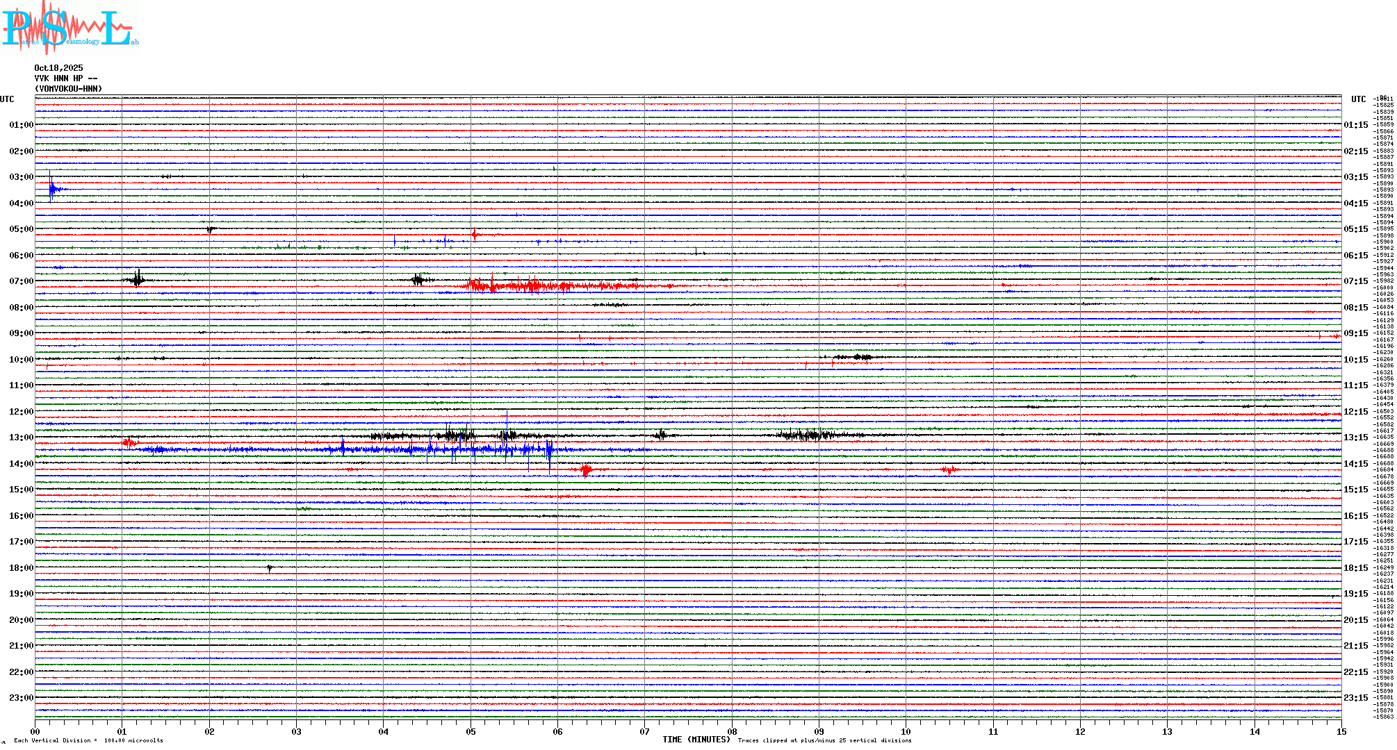Click the (VOMVOKOU-HNN) station name text
The width and height of the screenshot is (1397, 750).
(68, 89)
